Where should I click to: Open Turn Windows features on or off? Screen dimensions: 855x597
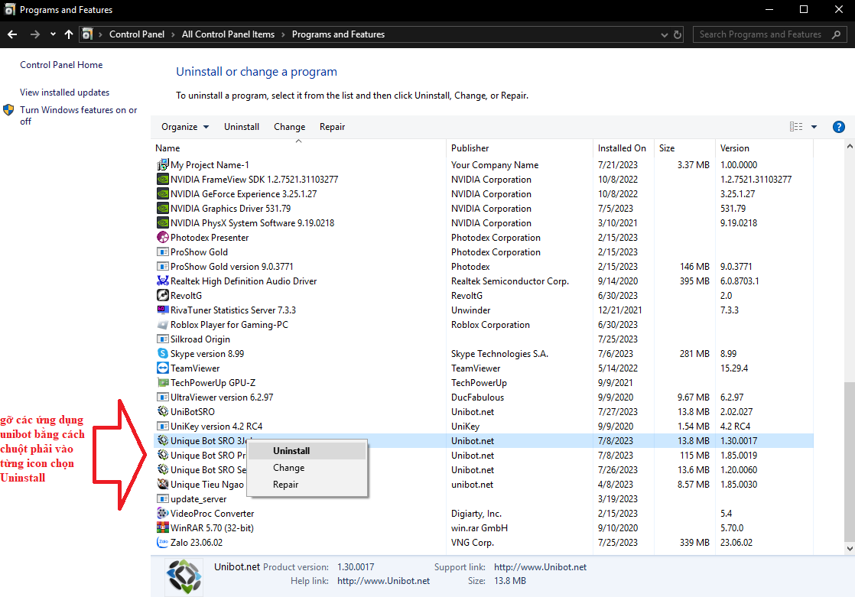point(79,115)
